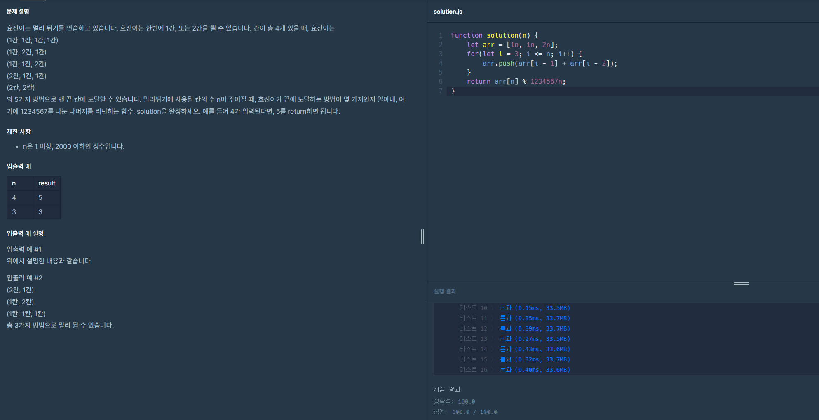Click the constraint 'n은 1 이상, 2000 이하인 정수입니다.'
The height and width of the screenshot is (420, 819).
click(x=74, y=146)
